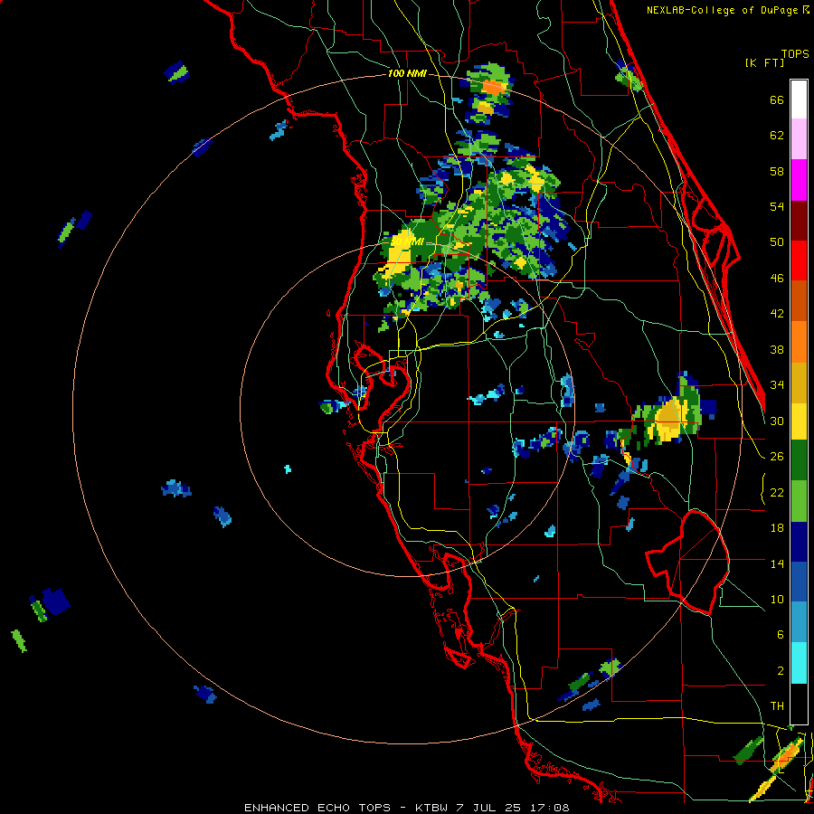The width and height of the screenshot is (814, 814).
Task: Click the bright yellow legend swatch beside 30
Action: click(x=799, y=421)
